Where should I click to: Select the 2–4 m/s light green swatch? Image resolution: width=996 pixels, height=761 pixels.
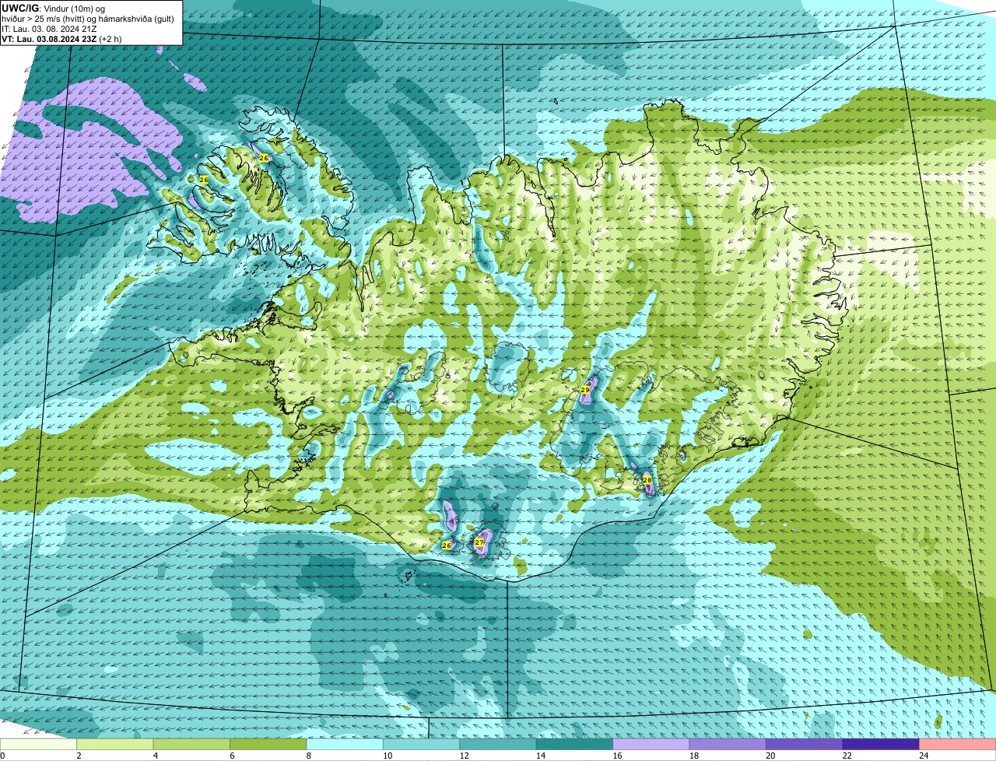click(x=115, y=744)
